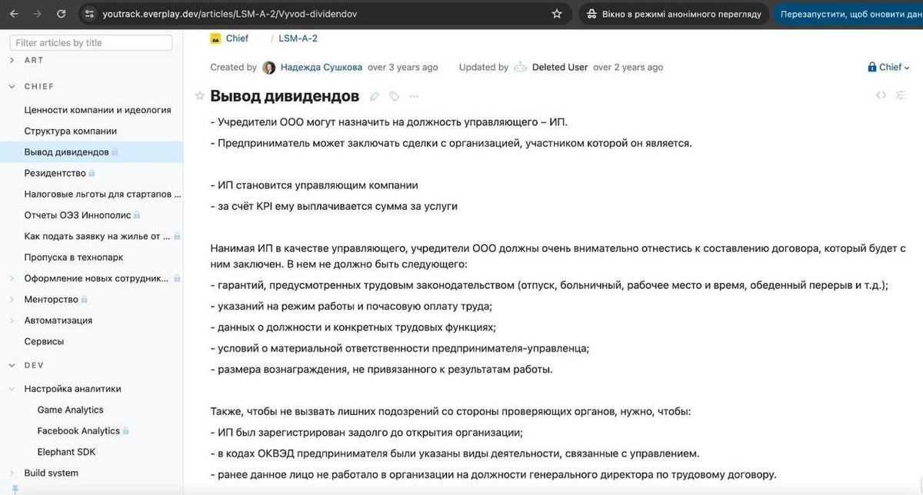The width and height of the screenshot is (923, 495).
Task: Open the Facebook Analytics article
Action: point(78,430)
